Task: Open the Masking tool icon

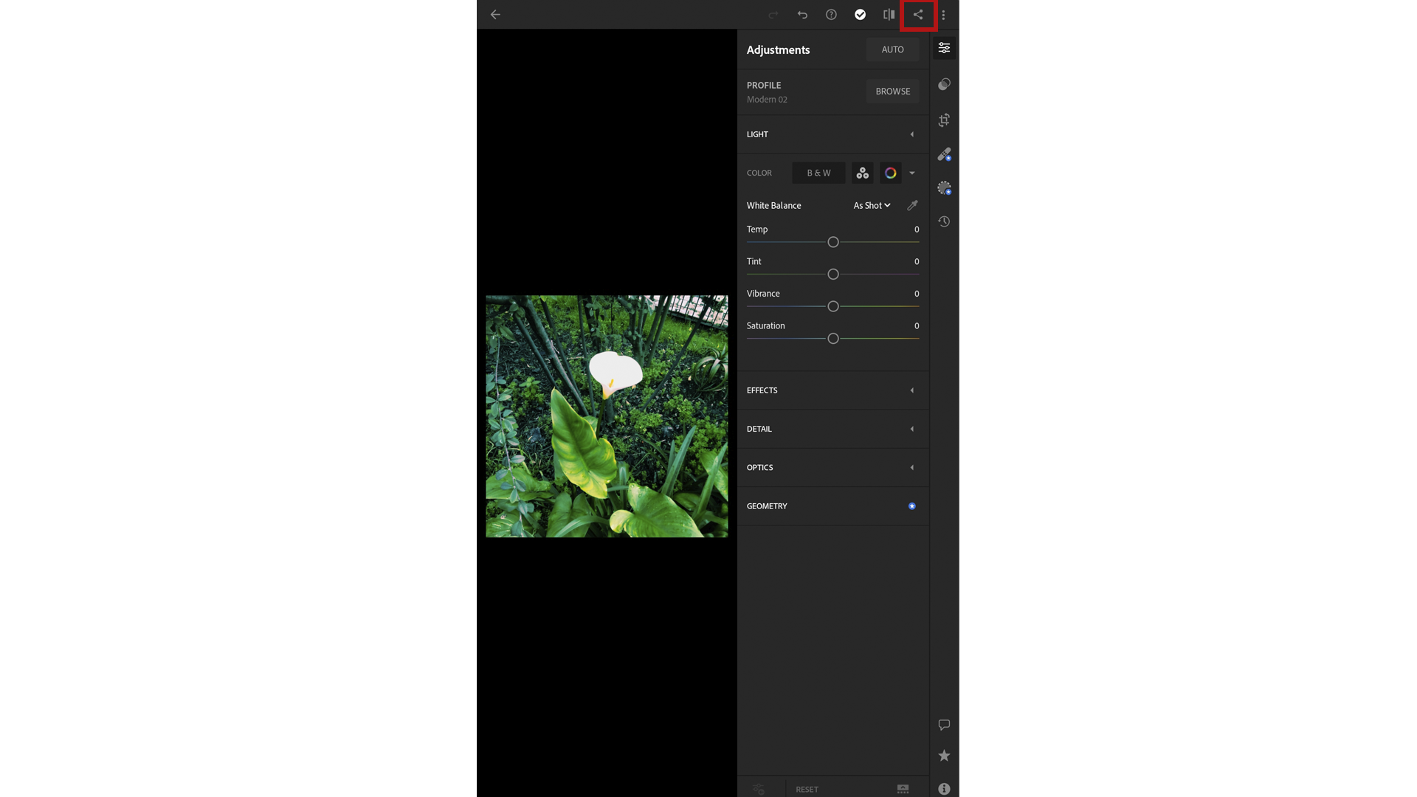Action: point(944,188)
